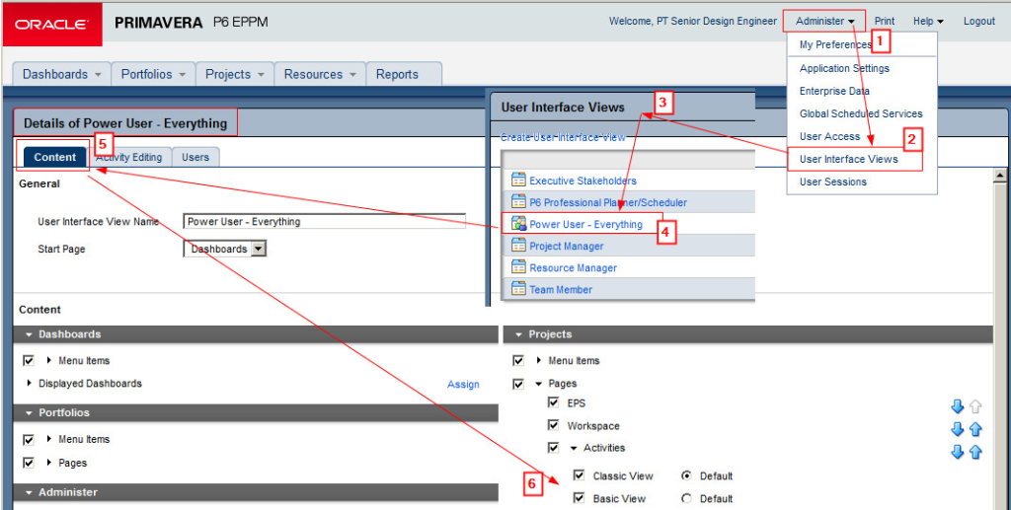
Task: Open the Resources navigation tab
Action: [x=320, y=74]
